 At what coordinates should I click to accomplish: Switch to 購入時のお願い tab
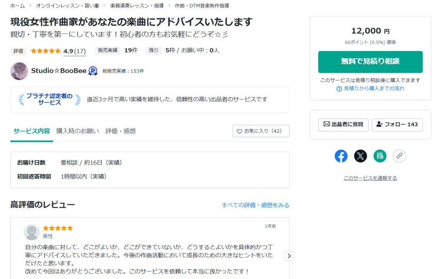[77, 131]
